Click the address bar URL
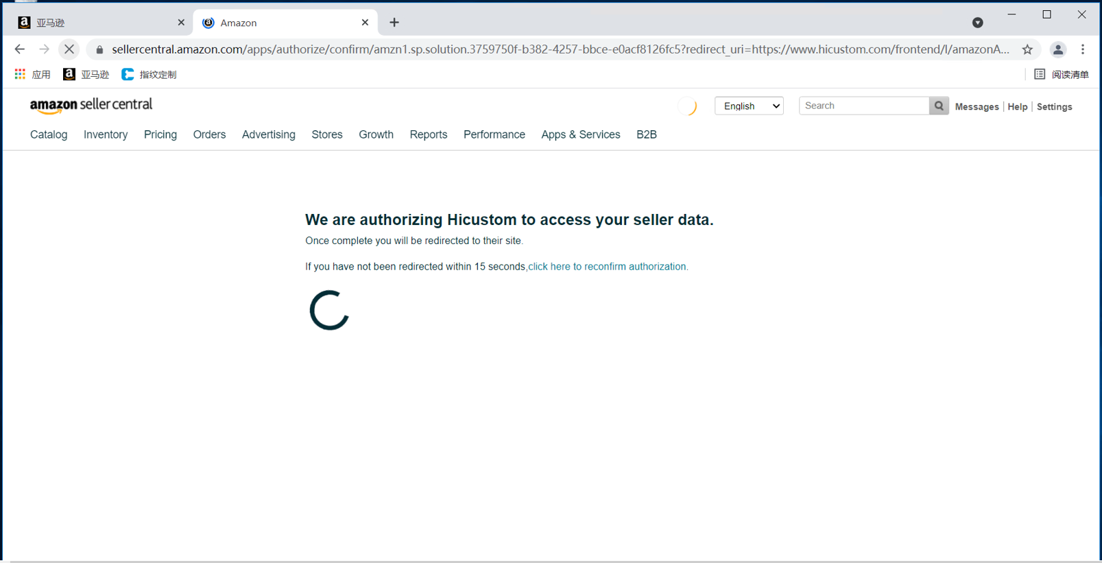This screenshot has width=1102, height=563. [560, 49]
